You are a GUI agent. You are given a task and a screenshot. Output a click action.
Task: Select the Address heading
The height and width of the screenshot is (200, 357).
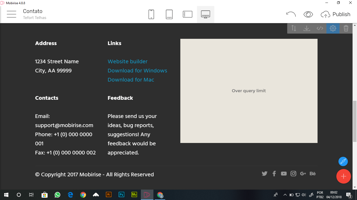click(x=46, y=43)
